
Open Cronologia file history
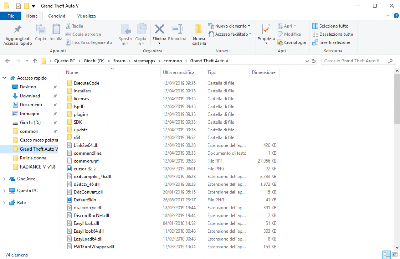[x=292, y=42]
